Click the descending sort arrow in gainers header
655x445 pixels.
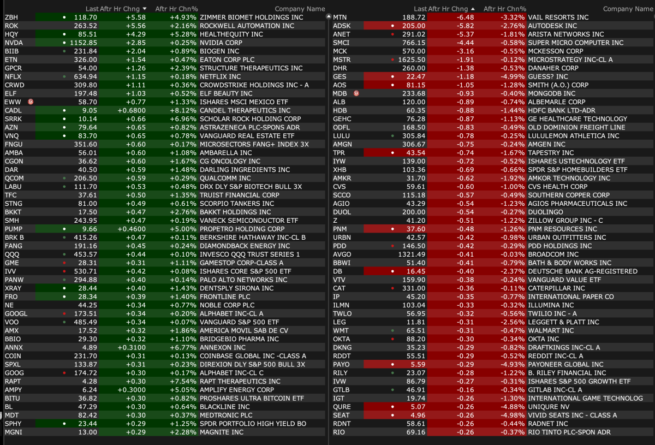point(144,9)
